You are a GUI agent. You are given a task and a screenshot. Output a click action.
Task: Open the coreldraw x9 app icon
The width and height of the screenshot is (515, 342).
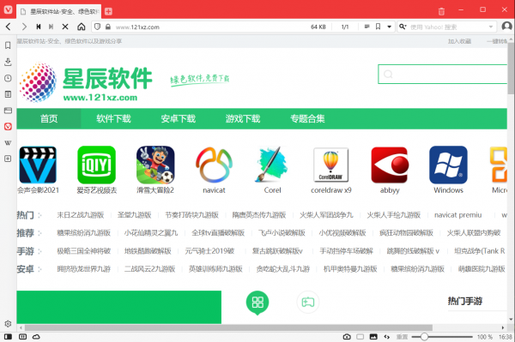[x=331, y=165]
